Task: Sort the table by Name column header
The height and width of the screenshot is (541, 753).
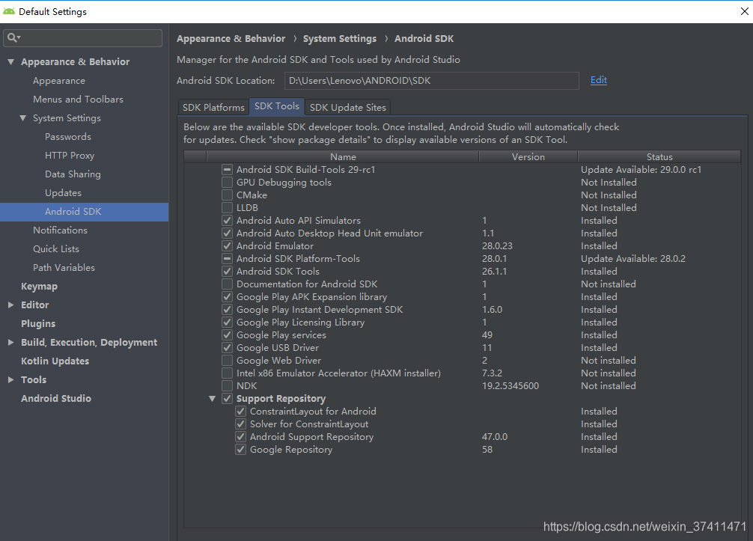Action: click(x=343, y=156)
